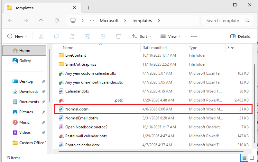Select the Calendar.dotx file icon
The image size is (258, 162).
tap(61, 91)
